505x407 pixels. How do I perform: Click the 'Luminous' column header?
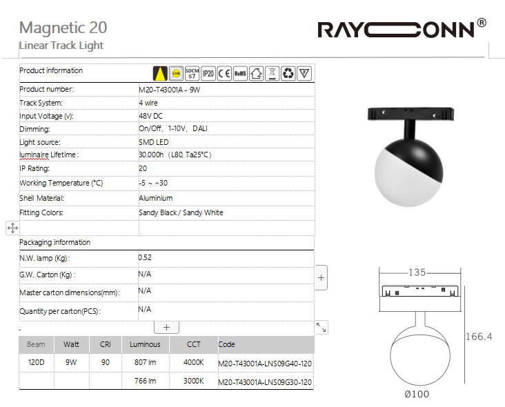click(145, 344)
